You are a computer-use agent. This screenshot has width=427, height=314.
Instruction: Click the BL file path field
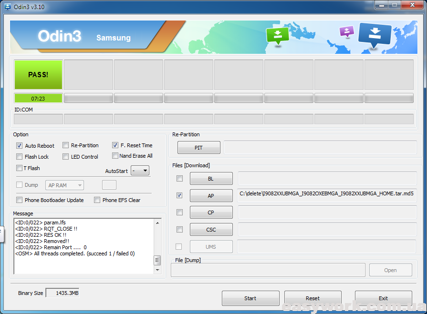327,178
